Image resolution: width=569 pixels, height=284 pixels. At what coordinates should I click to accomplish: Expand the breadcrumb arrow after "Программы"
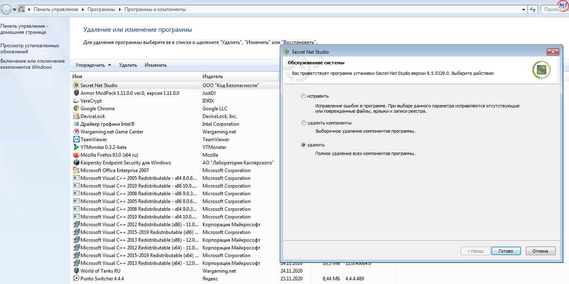[x=121, y=9]
